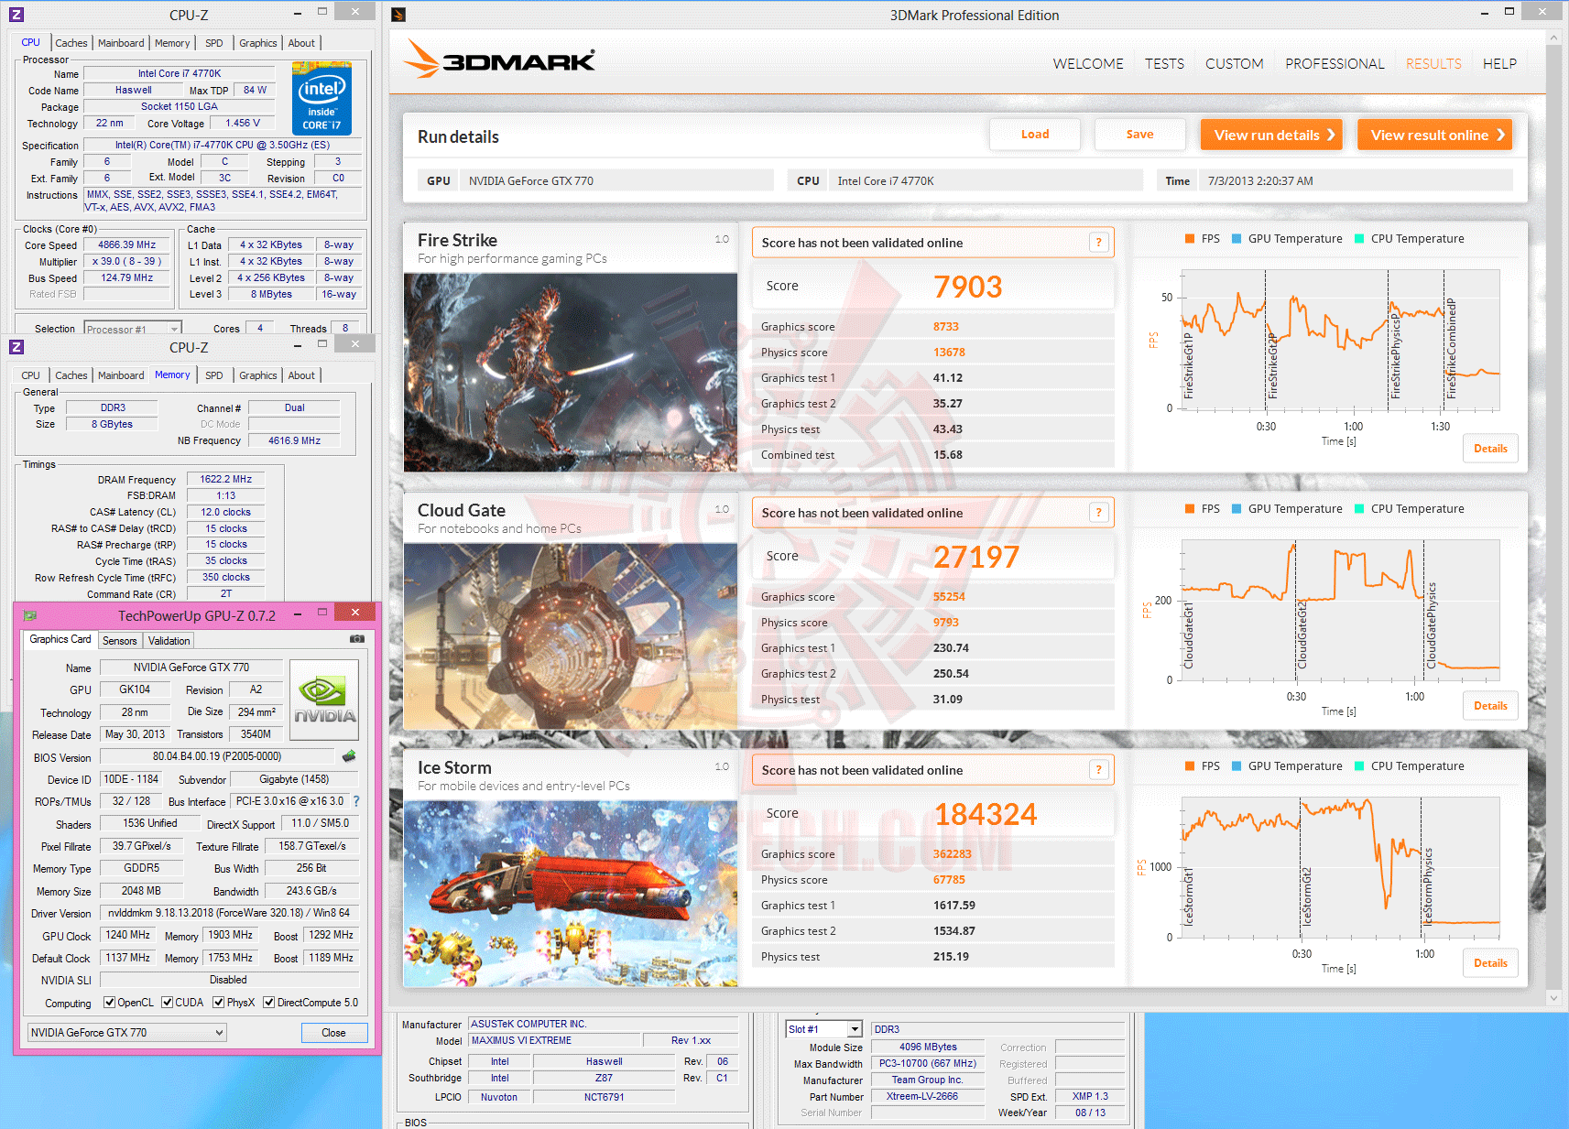Toggle the CUDA checkbox in GPU-Z
This screenshot has height=1129, width=1569.
click(167, 1003)
